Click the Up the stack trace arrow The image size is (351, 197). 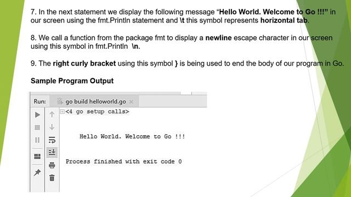point(52,114)
